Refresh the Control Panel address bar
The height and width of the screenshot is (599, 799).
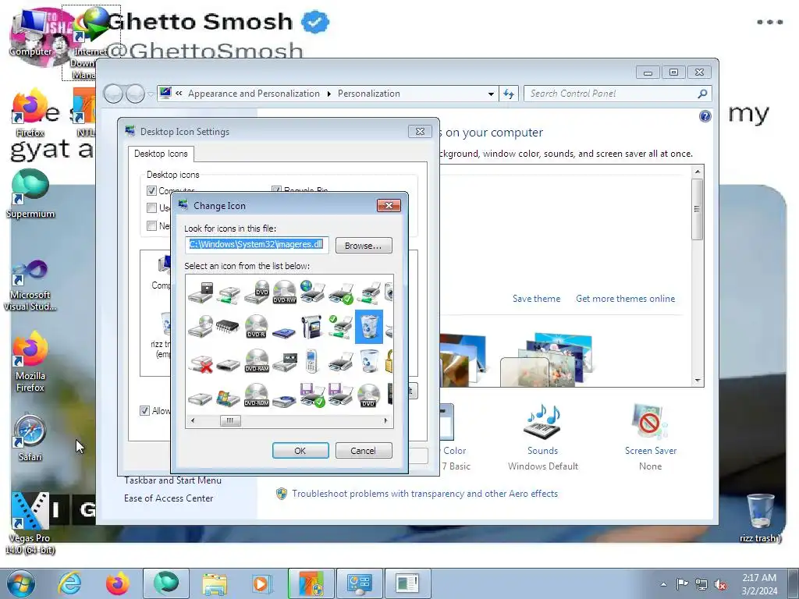click(x=509, y=94)
